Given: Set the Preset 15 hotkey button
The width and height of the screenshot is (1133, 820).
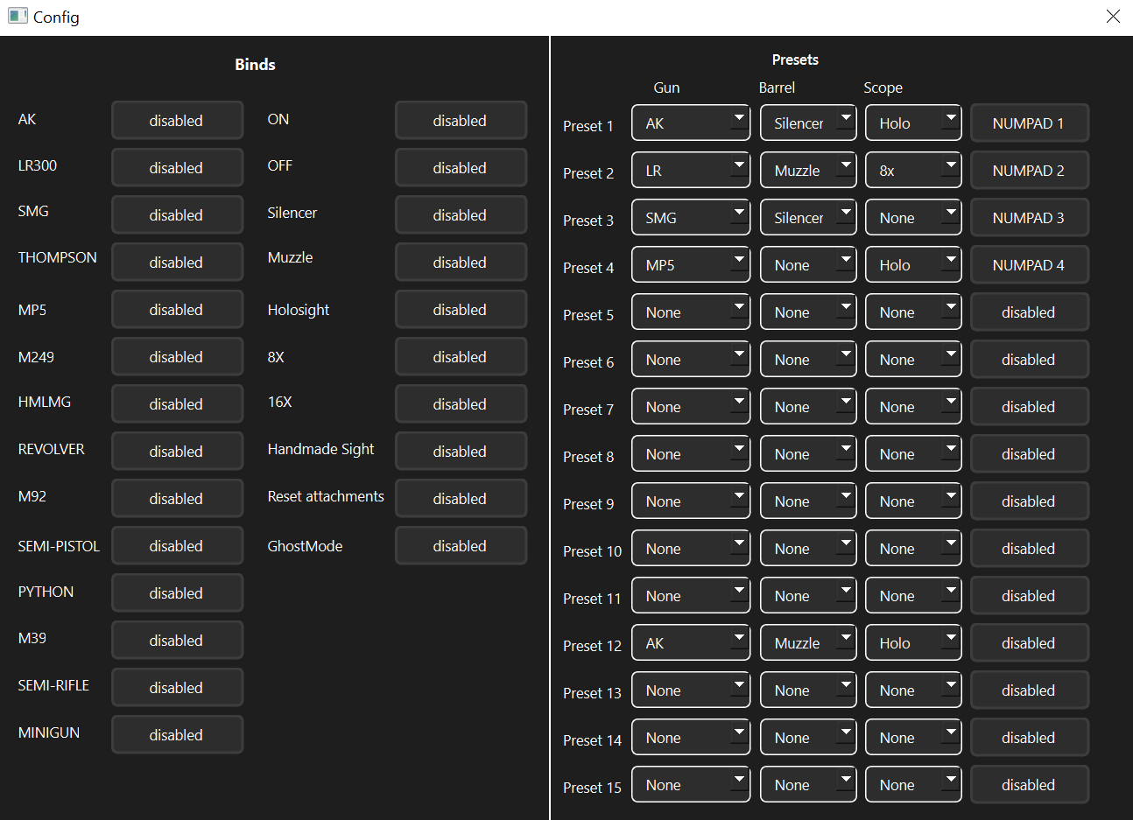Looking at the screenshot, I should [x=1030, y=784].
